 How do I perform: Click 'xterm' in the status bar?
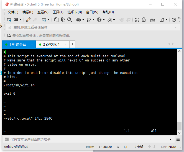pyautogui.click(x=90, y=147)
